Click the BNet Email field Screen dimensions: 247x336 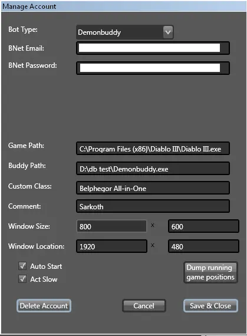153,48
